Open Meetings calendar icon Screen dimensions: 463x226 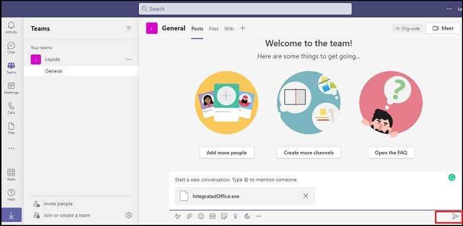pos(11,88)
